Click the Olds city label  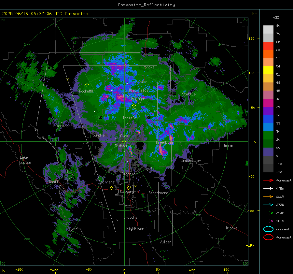tap(124, 136)
